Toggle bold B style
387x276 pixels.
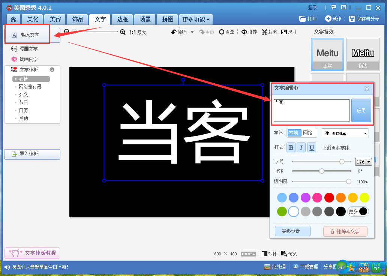[291, 148]
